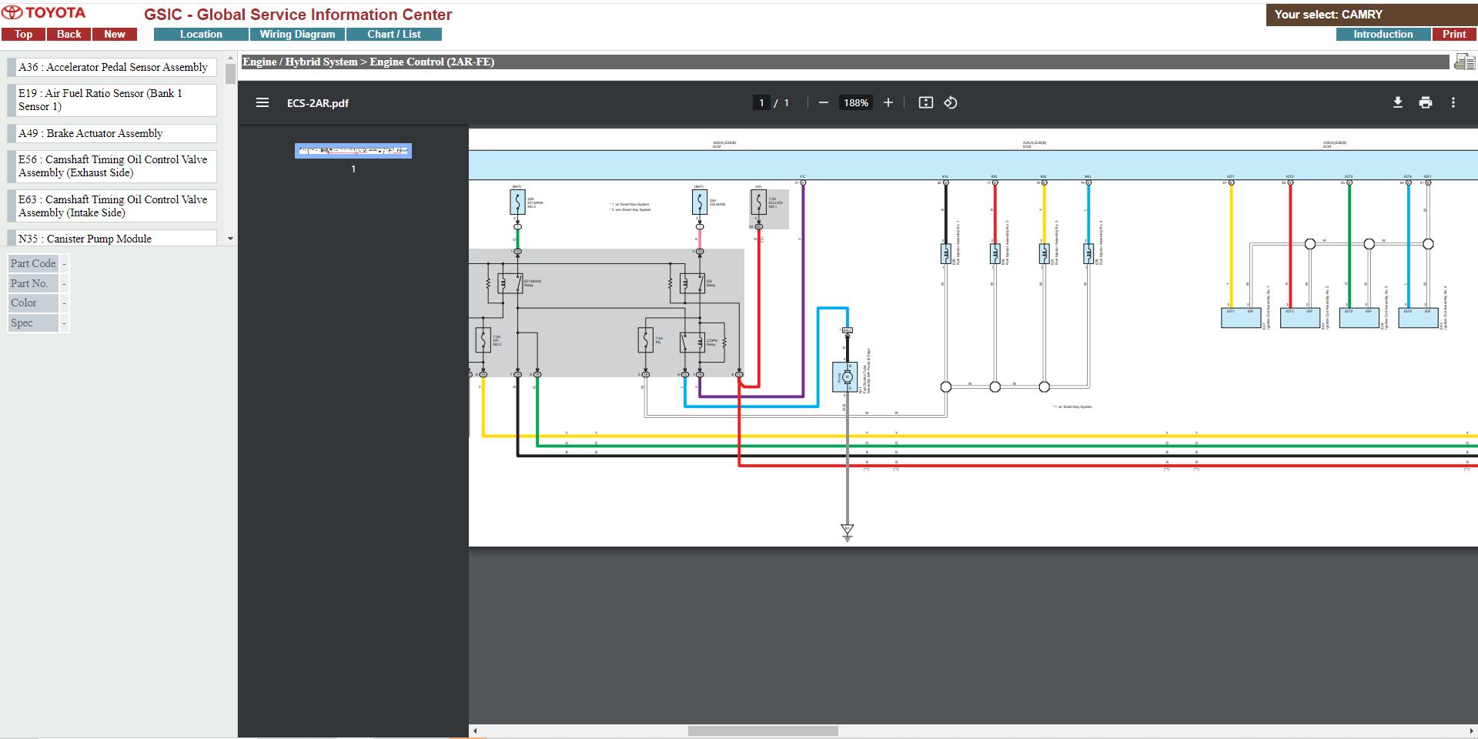Click the New button
1478x739 pixels.
(x=115, y=34)
